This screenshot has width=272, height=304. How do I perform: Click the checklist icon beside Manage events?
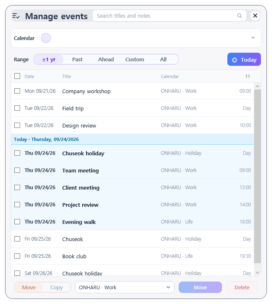click(x=16, y=16)
